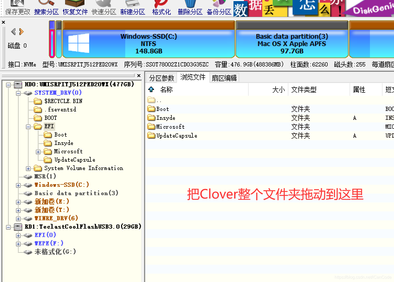394x282 pixels.
Task: Go to next disk with right arrow
Action: (x=21, y=32)
